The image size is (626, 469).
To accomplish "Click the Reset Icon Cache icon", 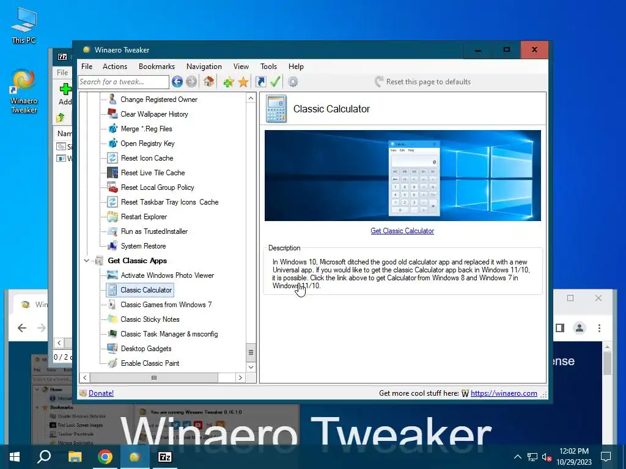I will [112, 158].
